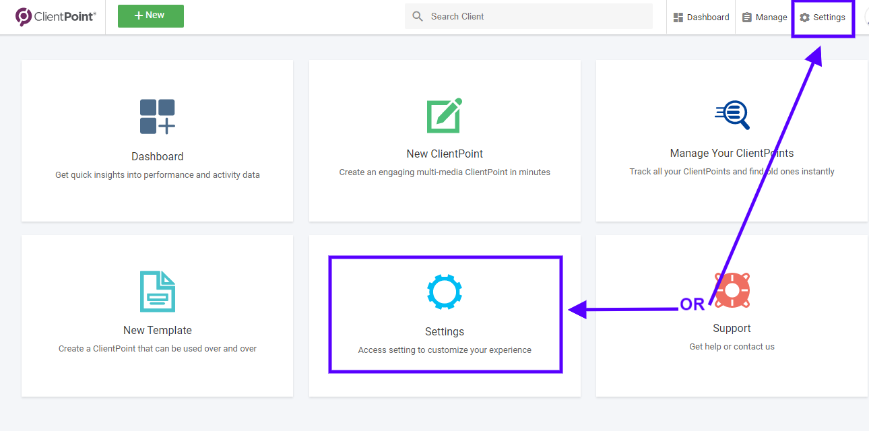Open the Support card title
The image size is (869, 431).
pos(732,328)
